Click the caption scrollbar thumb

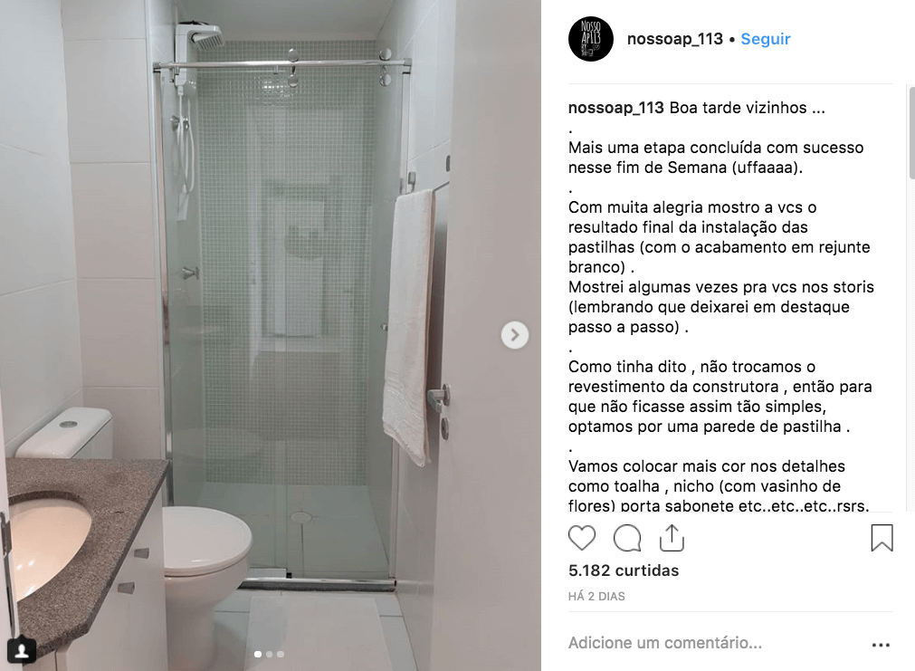coord(911,132)
